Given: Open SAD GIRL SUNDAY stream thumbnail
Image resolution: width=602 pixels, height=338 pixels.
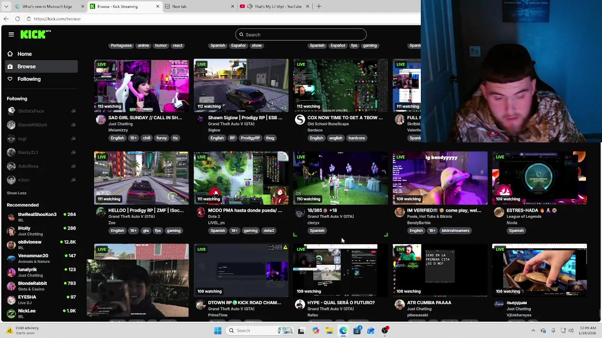Looking at the screenshot, I should coord(141,85).
